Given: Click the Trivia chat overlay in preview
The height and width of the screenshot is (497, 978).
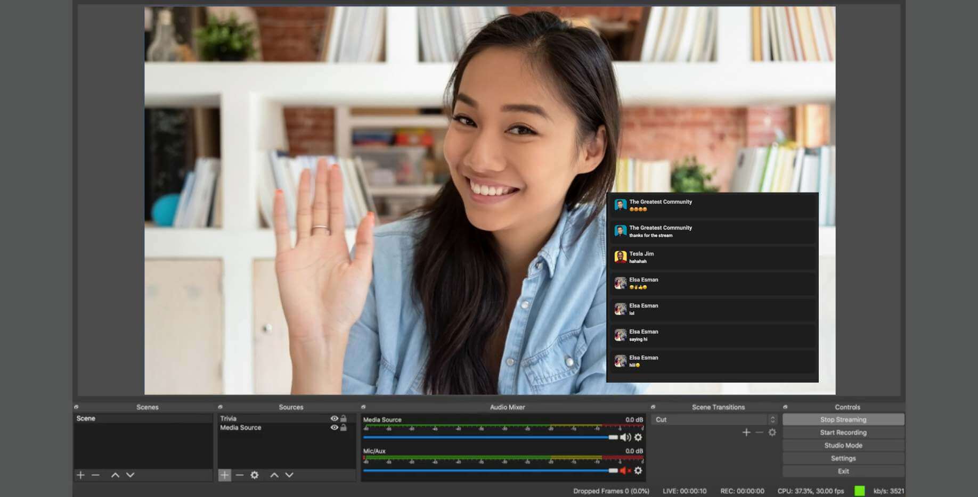Looking at the screenshot, I should [x=712, y=287].
